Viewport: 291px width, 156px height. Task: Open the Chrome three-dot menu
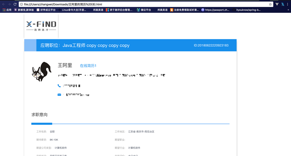tap(287, 4)
